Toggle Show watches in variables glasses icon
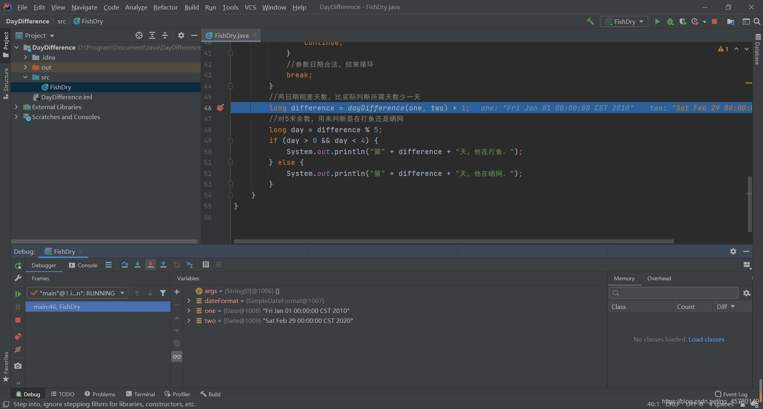The width and height of the screenshot is (763, 409). coord(177,357)
